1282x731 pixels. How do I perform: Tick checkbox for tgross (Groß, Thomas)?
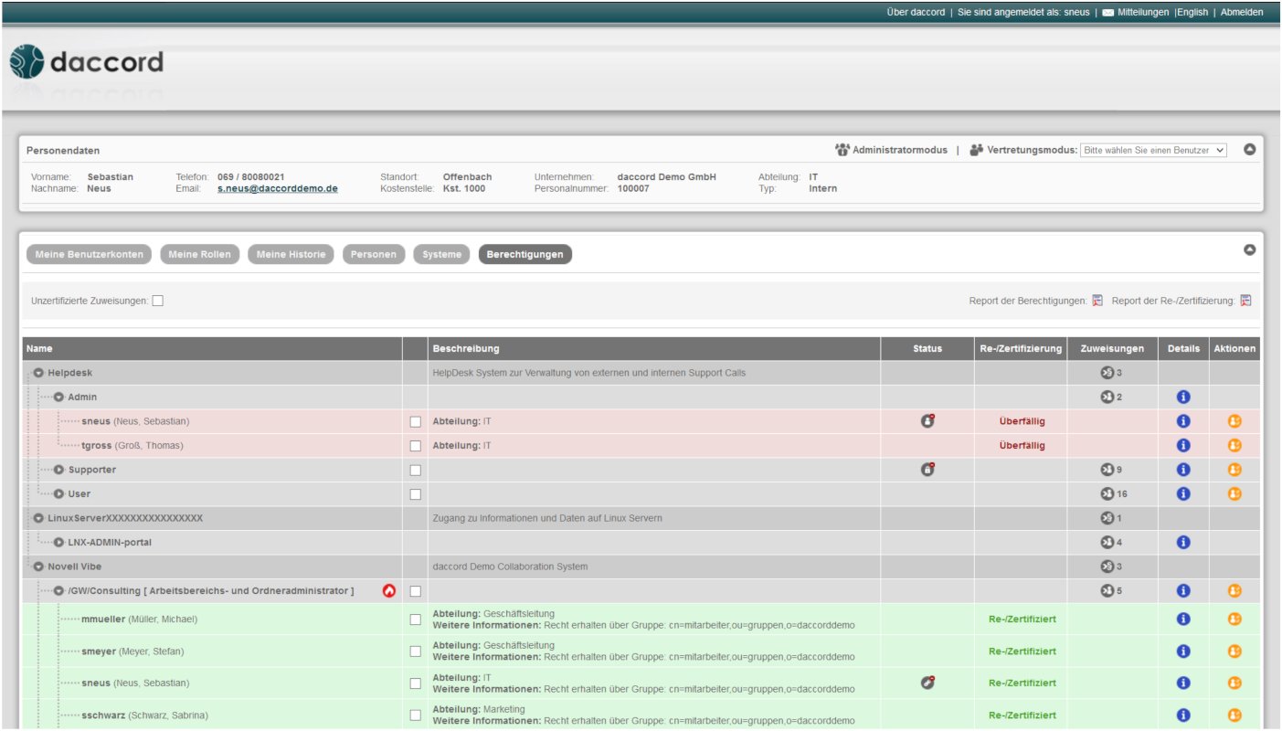tap(416, 446)
